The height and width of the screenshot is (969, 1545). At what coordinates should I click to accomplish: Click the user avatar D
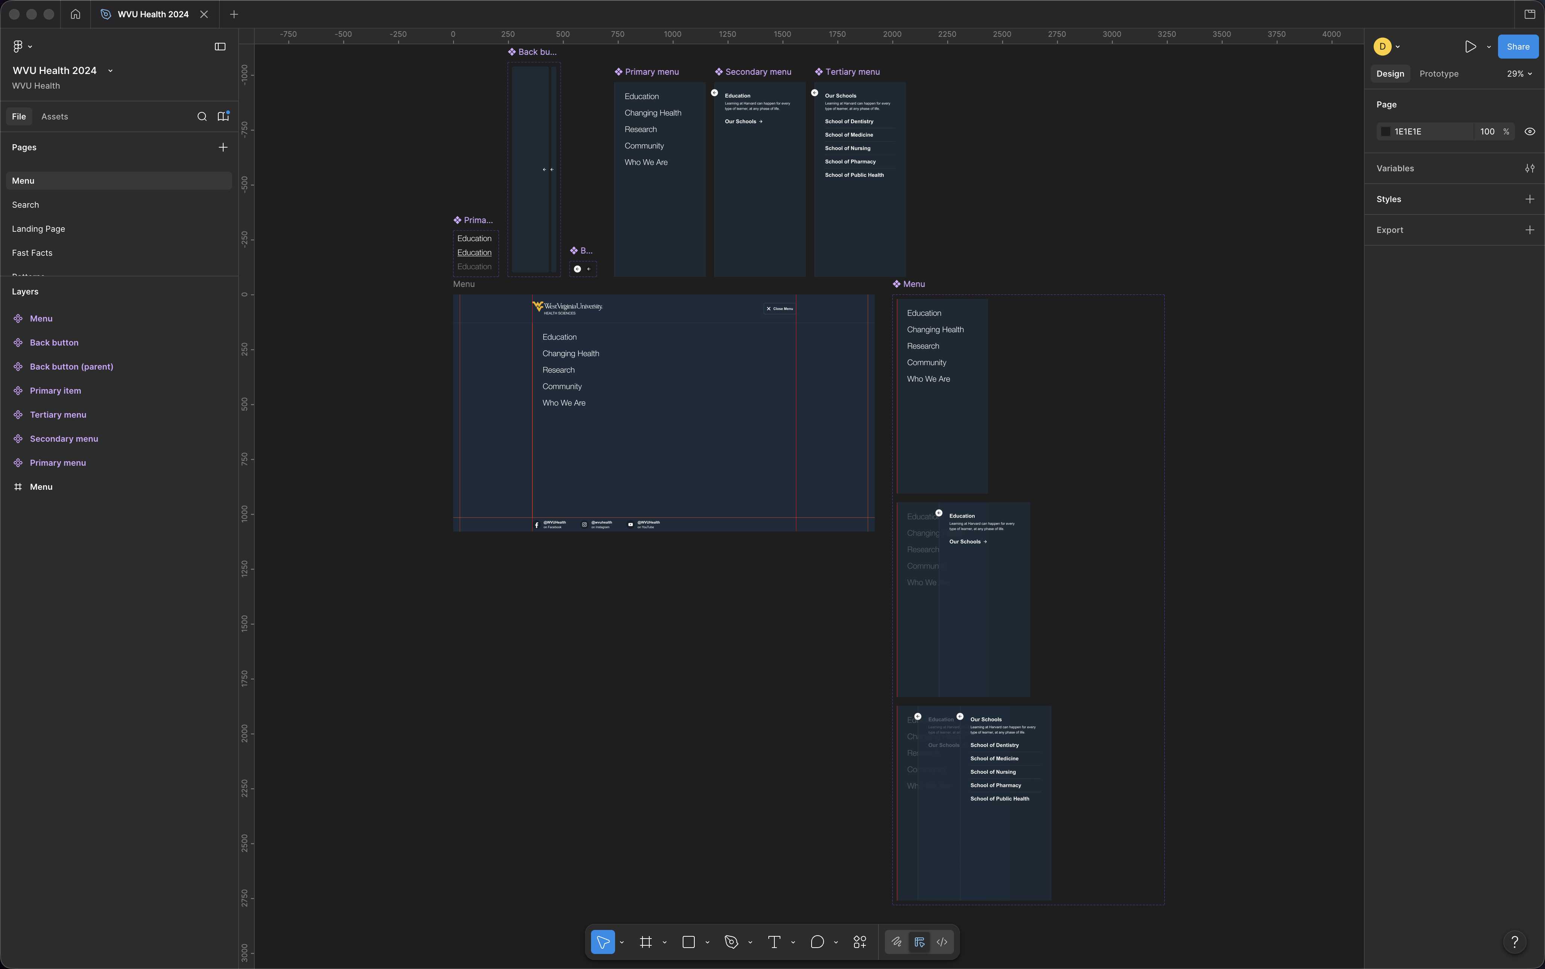(1382, 47)
